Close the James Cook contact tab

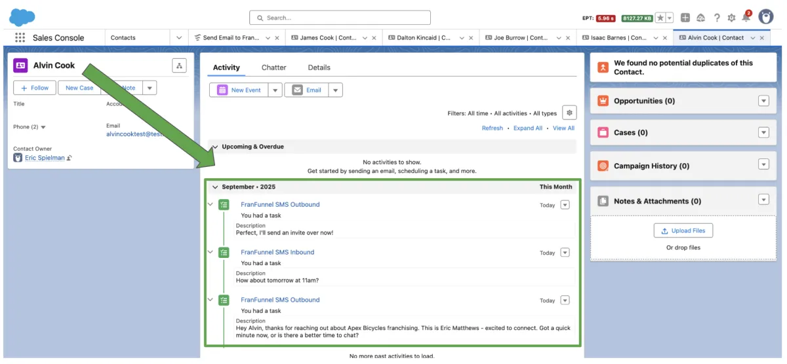pyautogui.click(x=374, y=38)
